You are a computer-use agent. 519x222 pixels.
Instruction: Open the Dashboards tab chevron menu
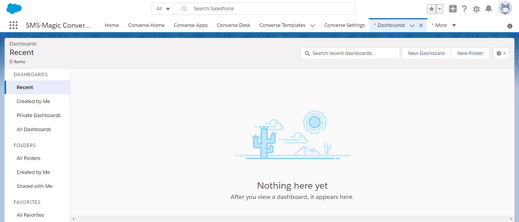[x=412, y=25]
